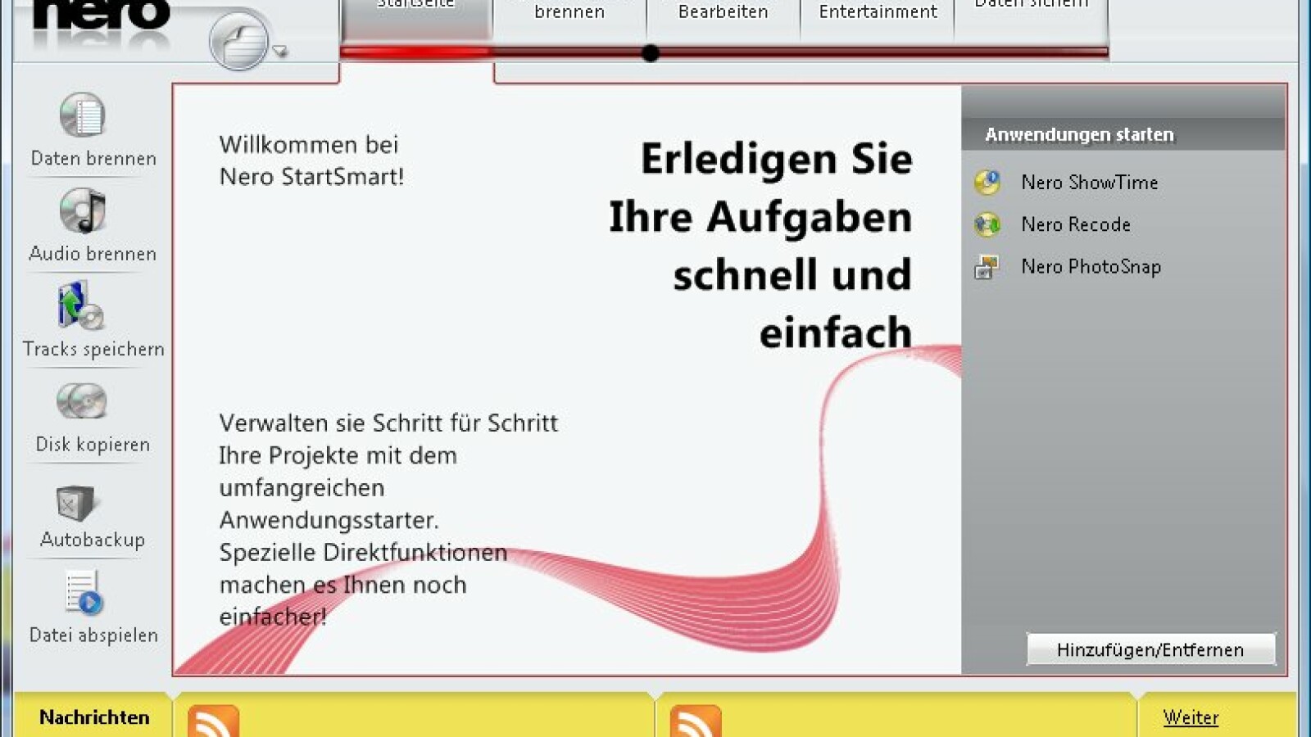Click the Hinzufügen/Entfernen button

[x=1151, y=649]
